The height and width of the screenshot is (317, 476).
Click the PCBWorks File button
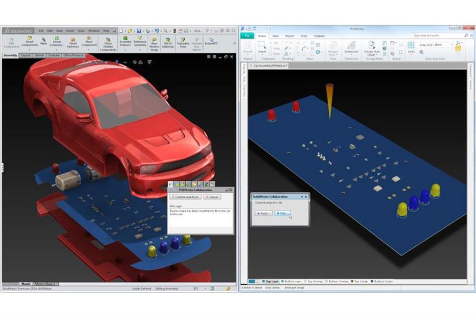[x=247, y=36]
